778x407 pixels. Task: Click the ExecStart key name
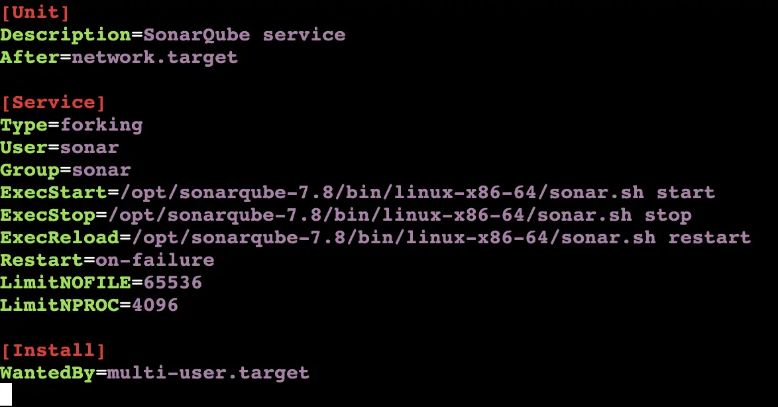point(53,193)
